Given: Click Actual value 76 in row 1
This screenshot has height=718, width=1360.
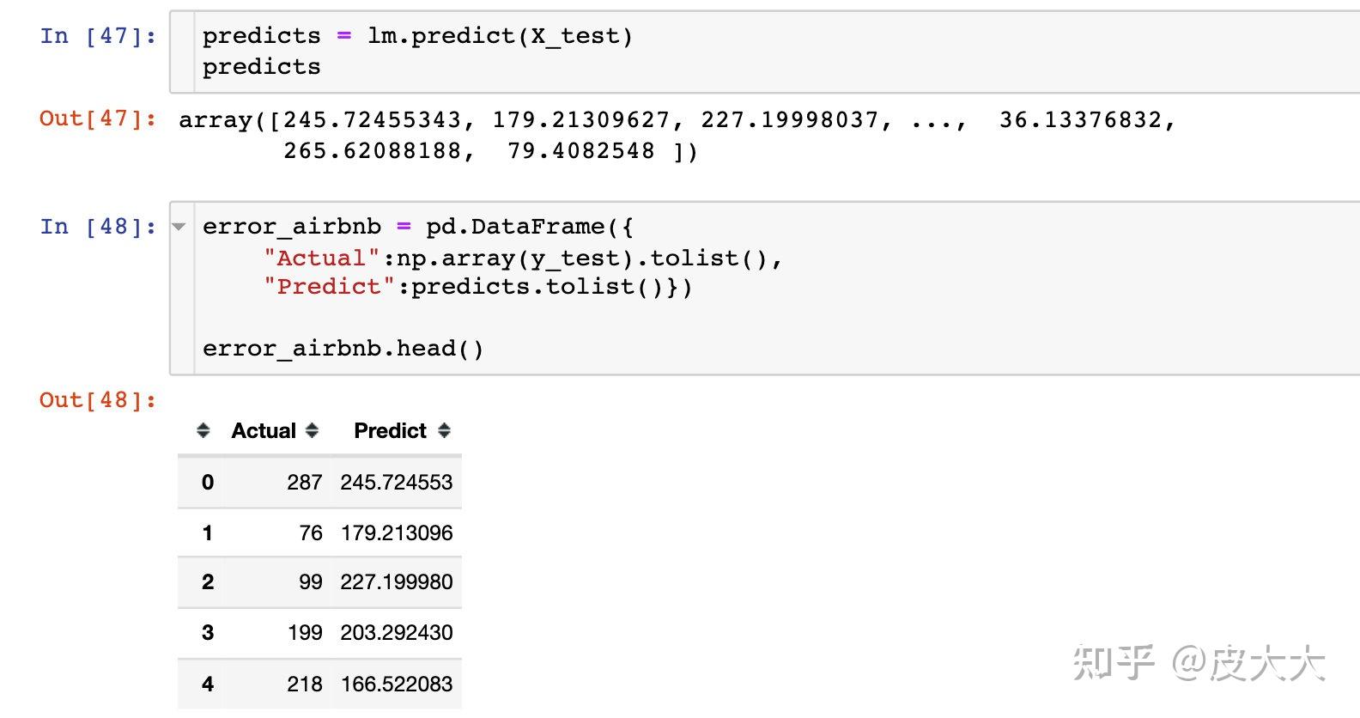Looking at the screenshot, I should click(311, 533).
